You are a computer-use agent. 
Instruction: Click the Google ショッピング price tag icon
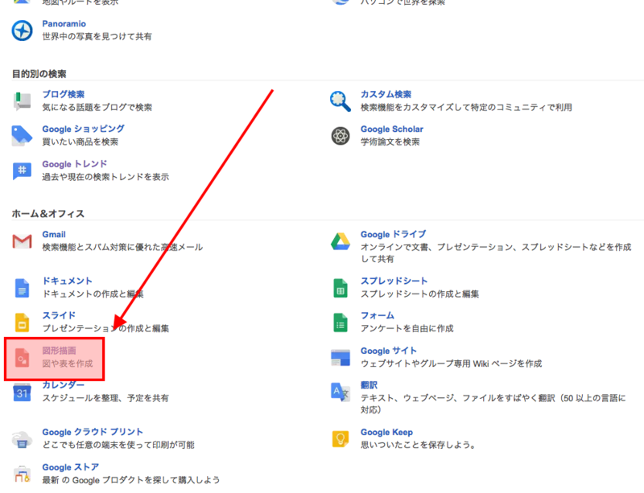pyautogui.click(x=20, y=134)
